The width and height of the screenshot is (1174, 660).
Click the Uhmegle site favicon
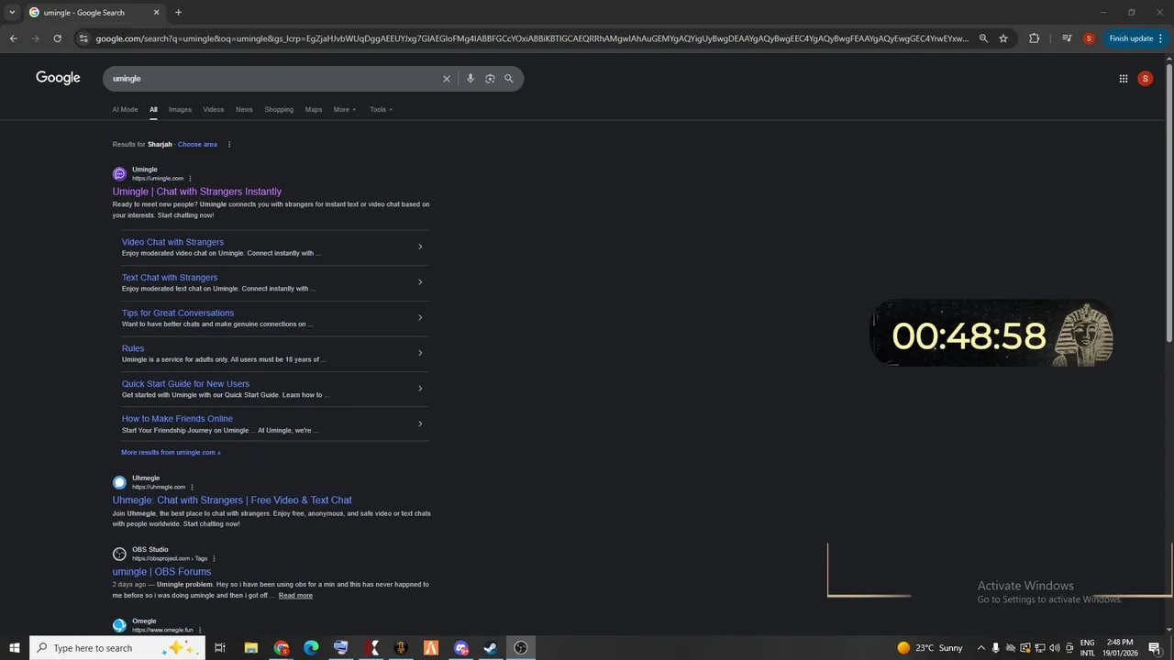click(119, 483)
